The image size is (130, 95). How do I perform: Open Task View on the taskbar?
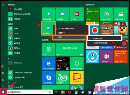(56, 92)
